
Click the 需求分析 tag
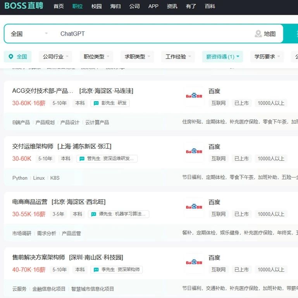pyautogui.click(x=47, y=233)
